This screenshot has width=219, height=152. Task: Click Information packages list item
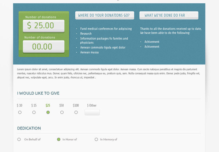point(104,40)
